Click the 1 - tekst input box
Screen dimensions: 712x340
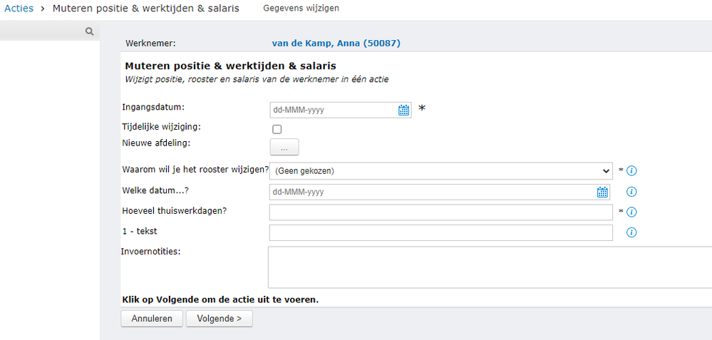[x=440, y=232]
